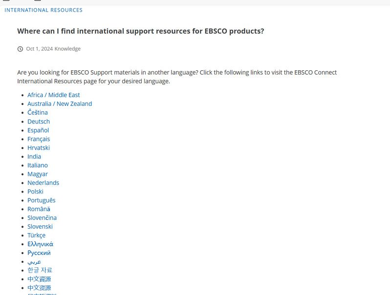Visit the Australia / New Zealand page
This screenshot has width=390, height=295.
60,104
